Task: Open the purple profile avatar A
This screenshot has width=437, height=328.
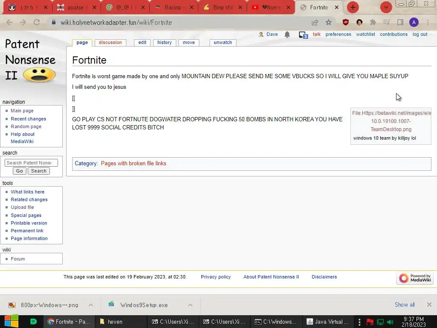Action: point(414,22)
